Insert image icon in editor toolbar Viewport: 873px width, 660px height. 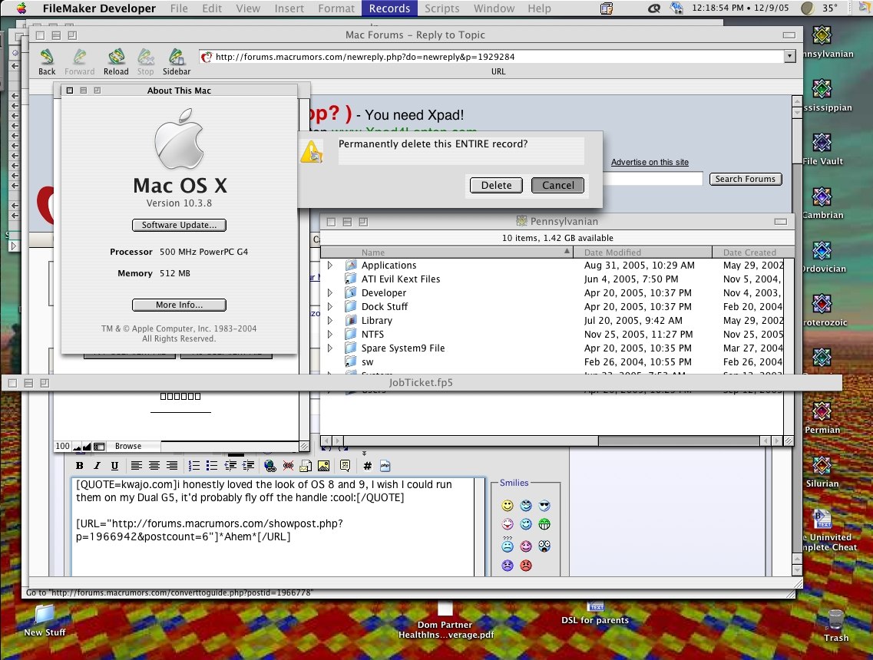[x=323, y=466]
